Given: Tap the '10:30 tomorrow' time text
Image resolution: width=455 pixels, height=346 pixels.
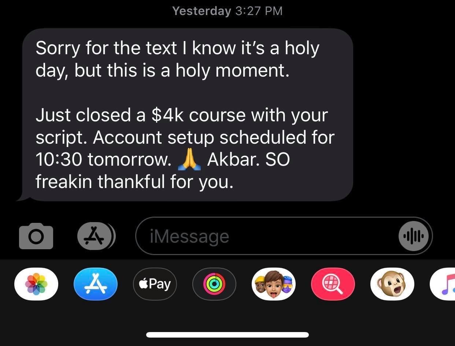Looking at the screenshot, I should coord(103,160).
